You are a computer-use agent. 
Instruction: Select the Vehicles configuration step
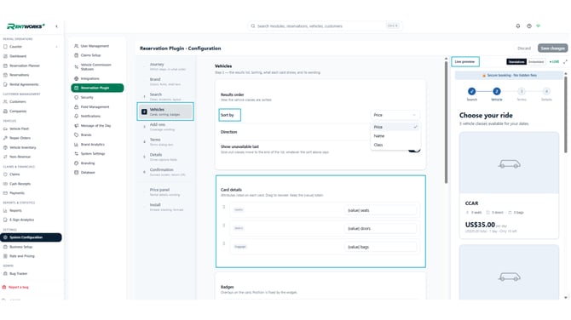(165, 111)
